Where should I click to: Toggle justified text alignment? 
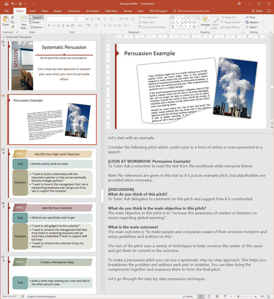119,25
